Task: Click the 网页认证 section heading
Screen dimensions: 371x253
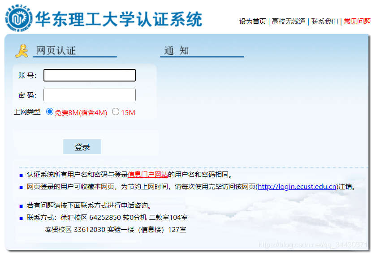Action: 56,51
